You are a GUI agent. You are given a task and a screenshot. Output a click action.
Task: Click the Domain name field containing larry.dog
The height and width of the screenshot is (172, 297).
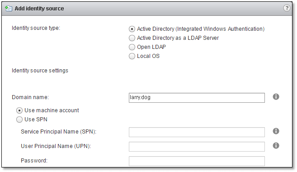pos(197,98)
